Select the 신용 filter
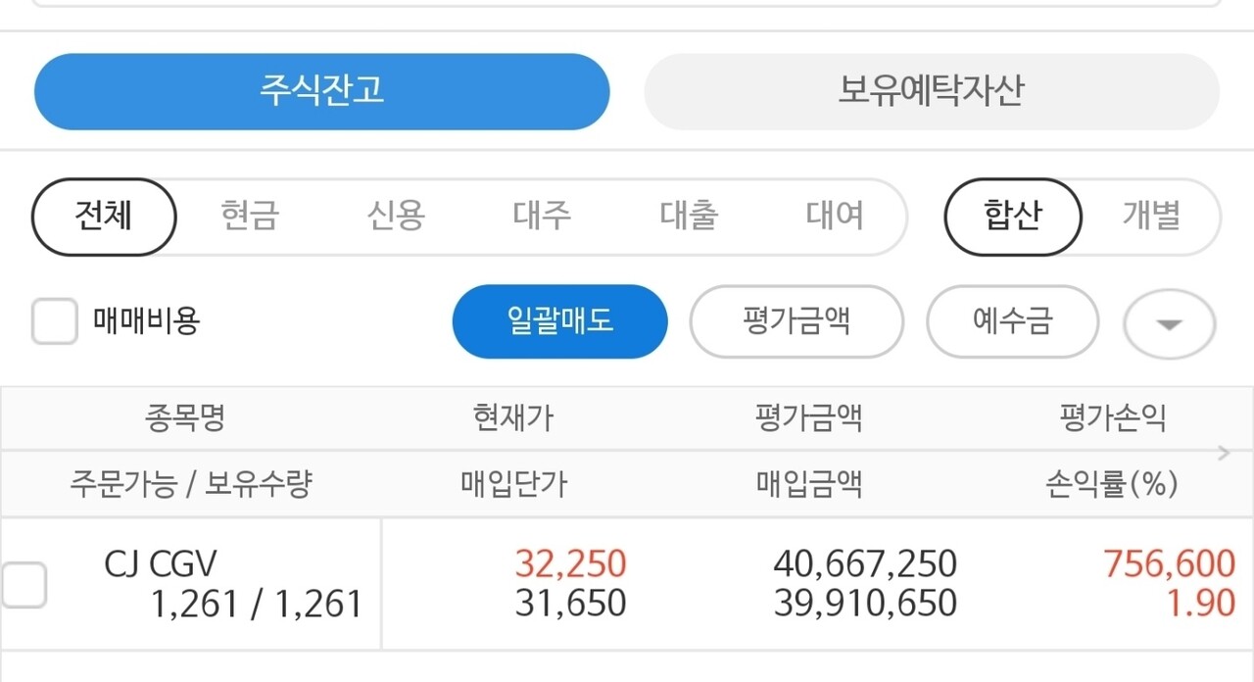 pyautogui.click(x=396, y=218)
